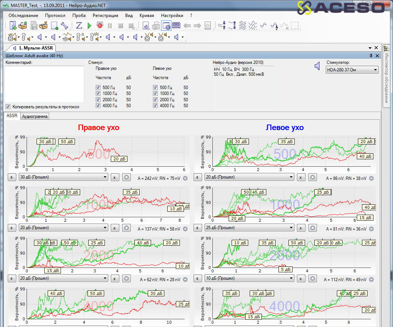393x327 pixels.
Task: Click inside the Комментарий text field
Action: coord(44,84)
